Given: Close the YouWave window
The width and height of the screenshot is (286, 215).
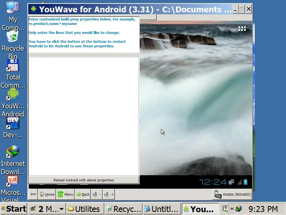Looking at the screenshot, I should click(249, 9).
